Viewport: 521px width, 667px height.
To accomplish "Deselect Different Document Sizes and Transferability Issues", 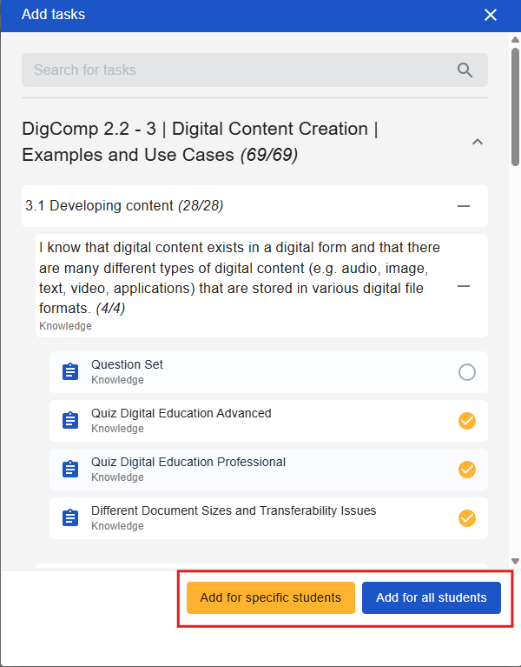I will tap(467, 518).
